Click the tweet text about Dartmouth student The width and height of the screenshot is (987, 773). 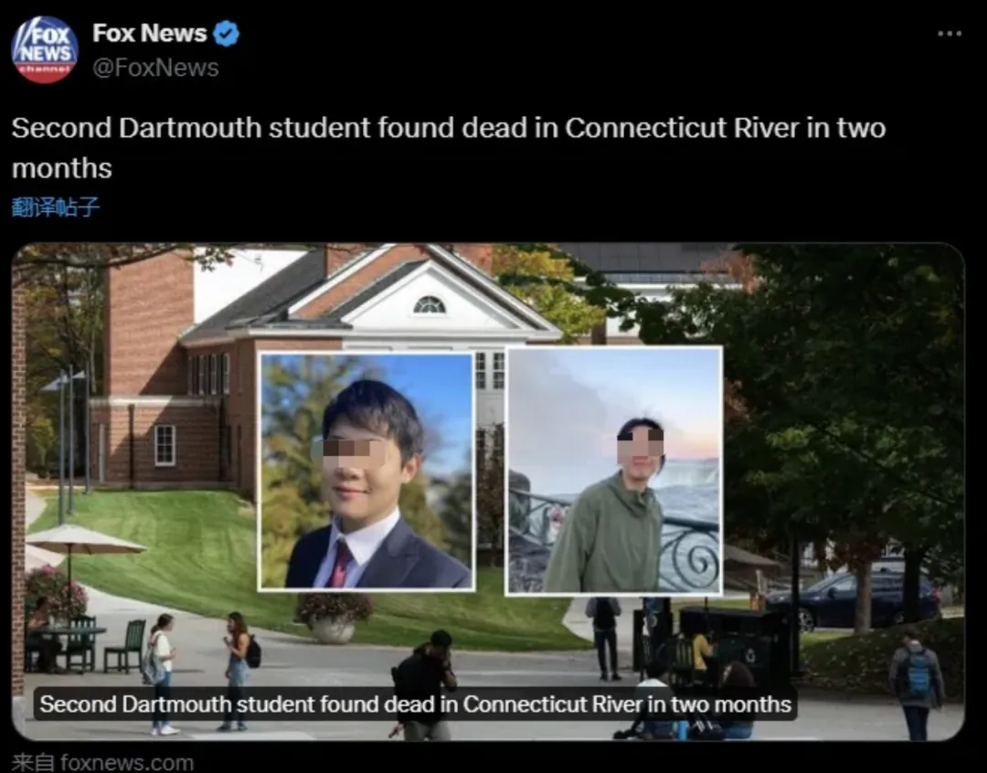click(x=448, y=148)
